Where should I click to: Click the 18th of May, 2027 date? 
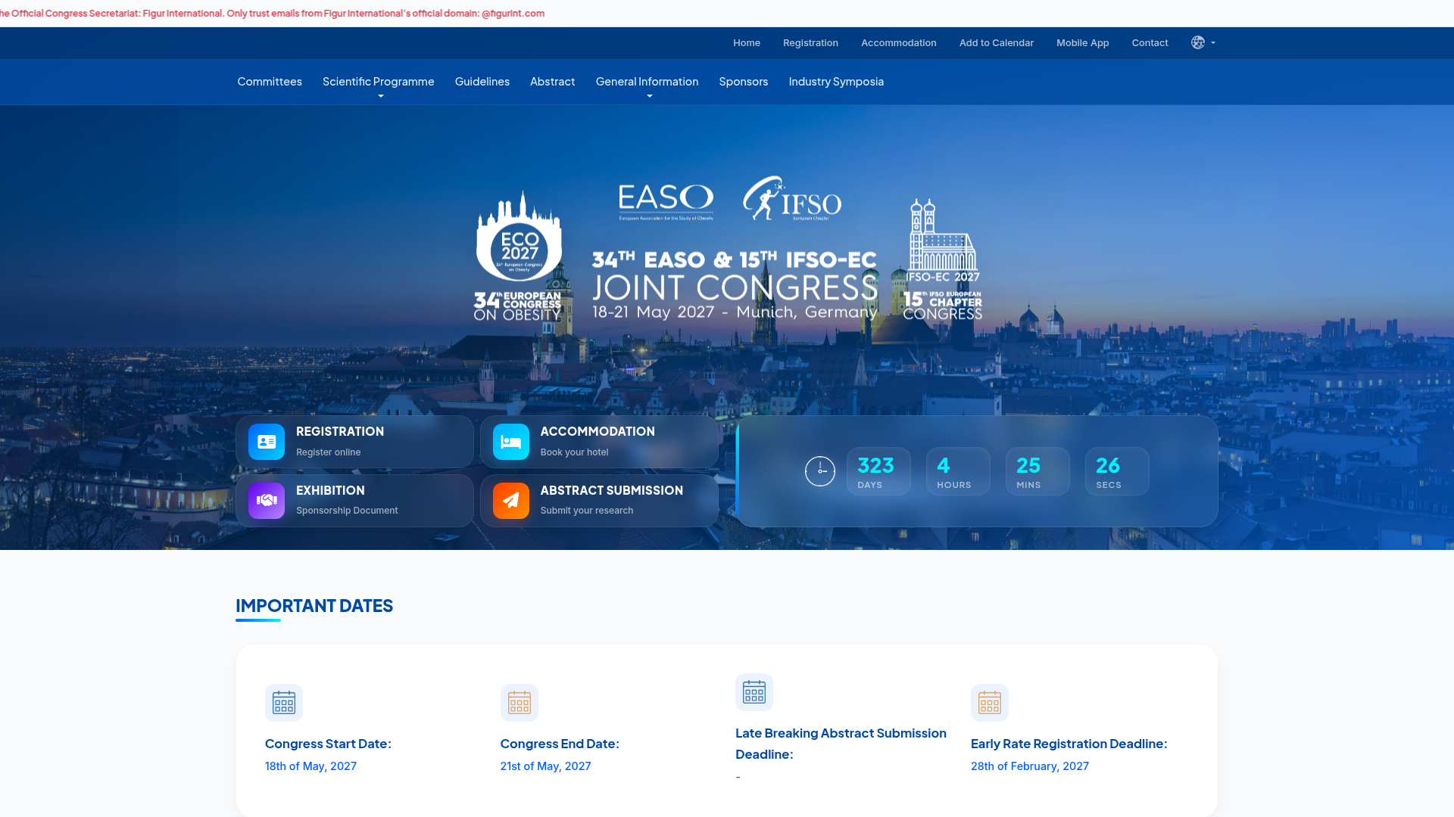coord(310,766)
